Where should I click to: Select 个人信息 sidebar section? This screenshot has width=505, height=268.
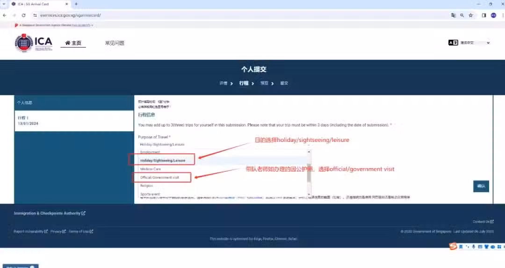point(74,103)
